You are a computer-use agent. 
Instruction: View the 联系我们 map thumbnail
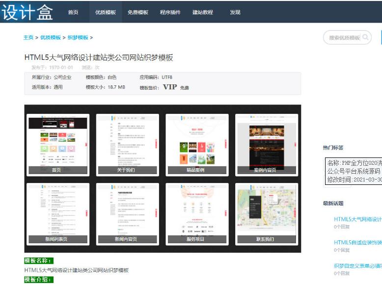click(x=267, y=214)
